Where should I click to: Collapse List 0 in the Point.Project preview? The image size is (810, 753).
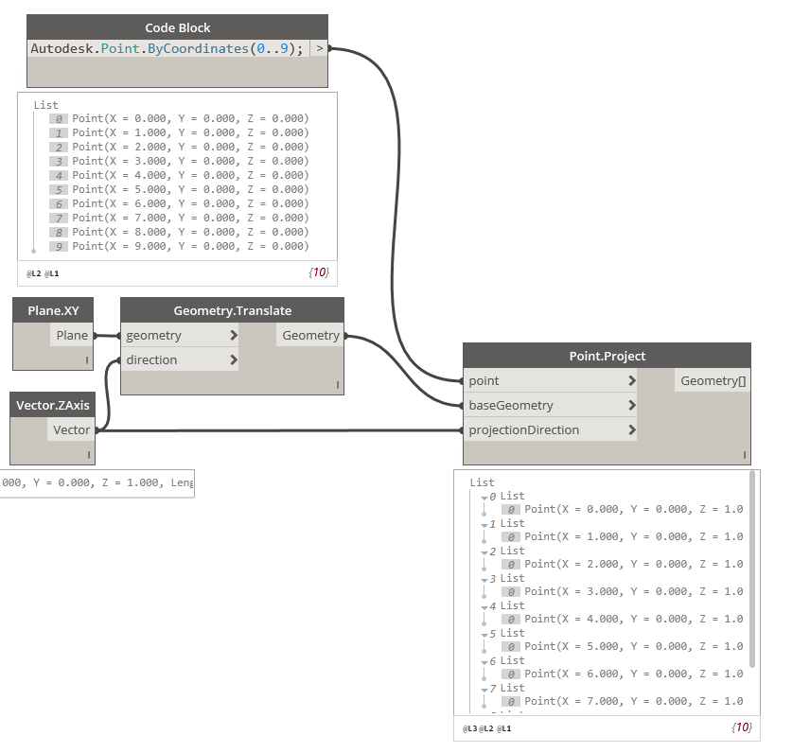click(x=484, y=496)
